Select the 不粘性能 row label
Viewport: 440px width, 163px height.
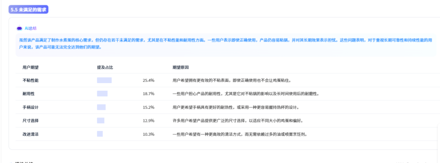(x=31, y=80)
